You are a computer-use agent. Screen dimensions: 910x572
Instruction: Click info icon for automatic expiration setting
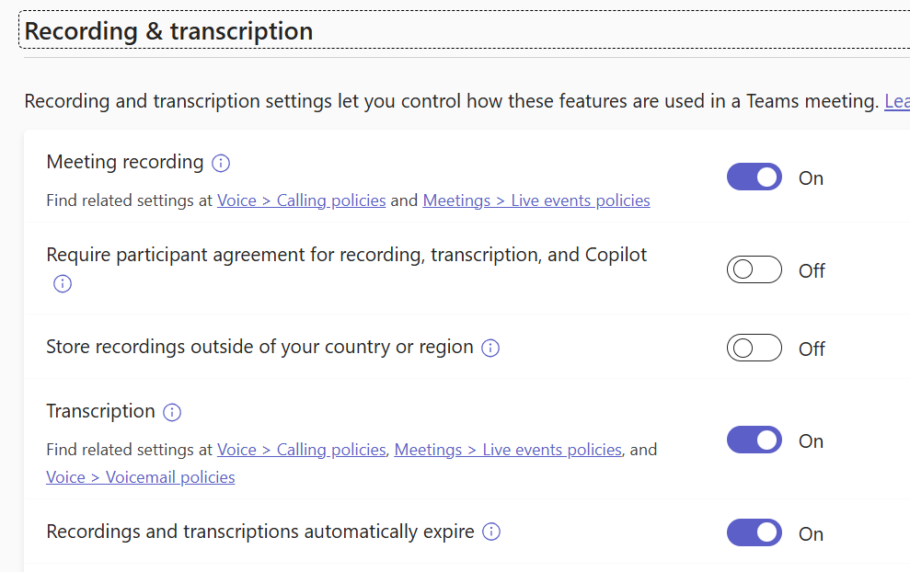click(x=491, y=532)
